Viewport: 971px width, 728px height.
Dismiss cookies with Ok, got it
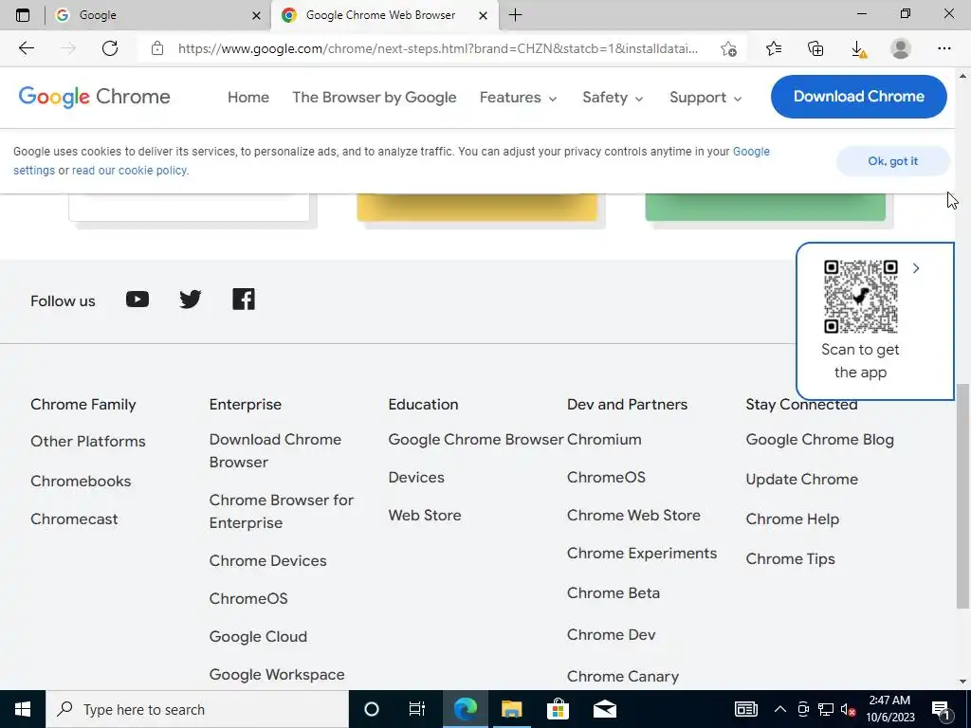(893, 161)
